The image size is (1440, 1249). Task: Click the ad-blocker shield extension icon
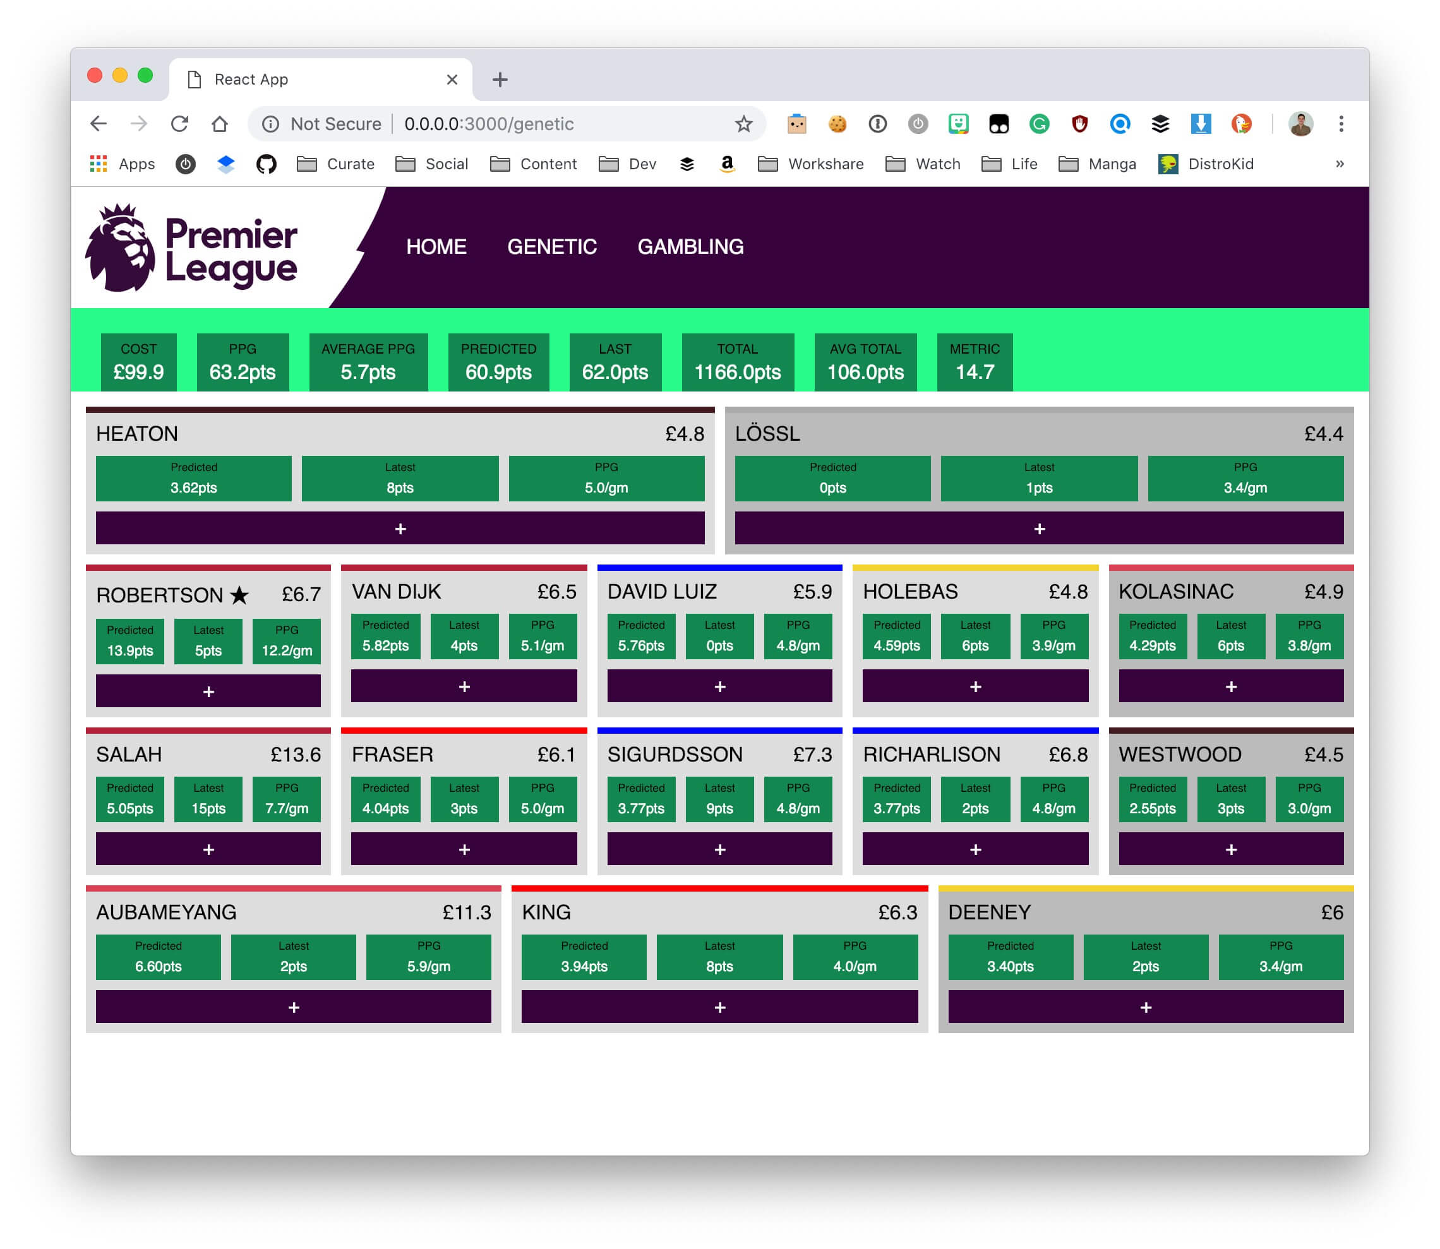point(1079,124)
